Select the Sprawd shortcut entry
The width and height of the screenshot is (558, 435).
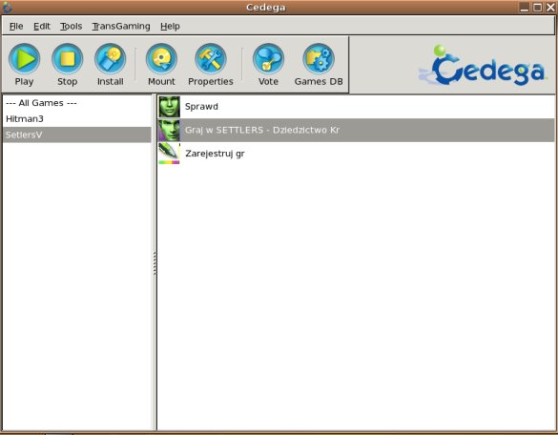pos(356,107)
